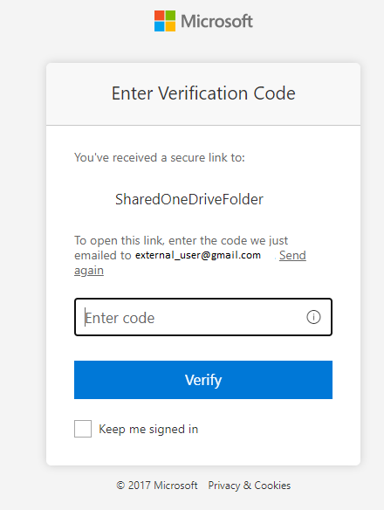Screen dimensions: 384x510
Task: Click the yellow square of the Microsoft logo
Action: coord(170,26)
